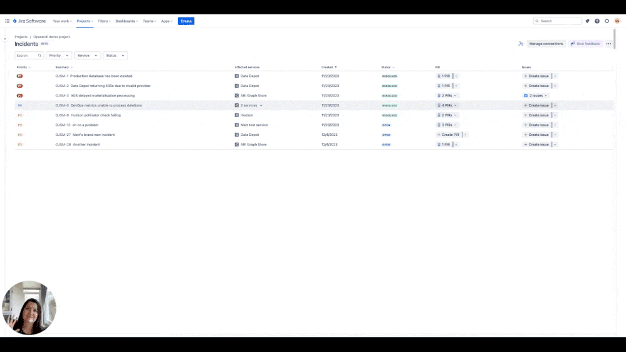Click the P3 priority icon for OJSM-6

(20, 115)
